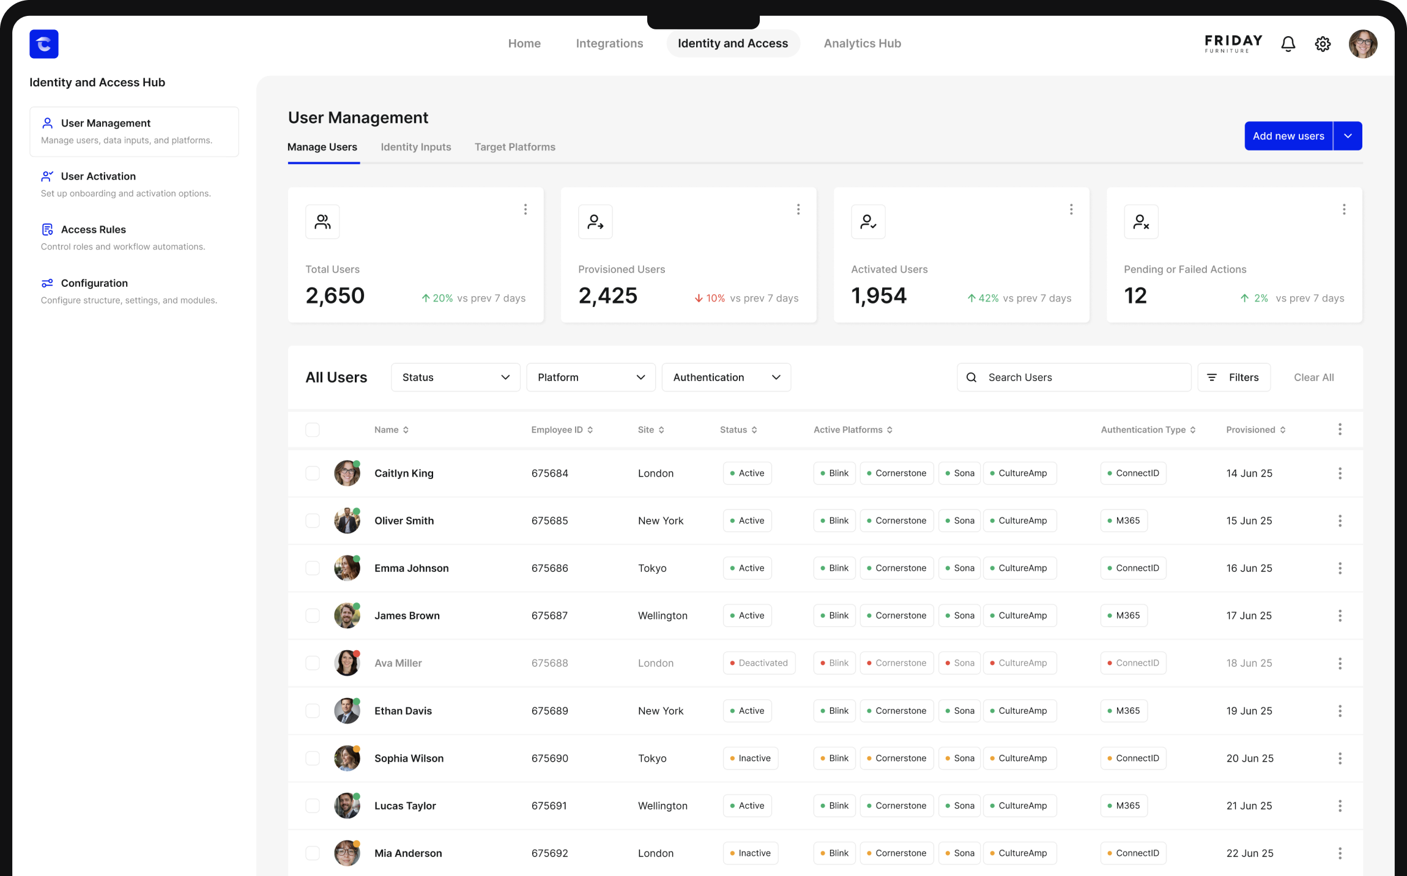The image size is (1407, 876).
Task: Select James Brown's row checkbox
Action: coord(313,616)
